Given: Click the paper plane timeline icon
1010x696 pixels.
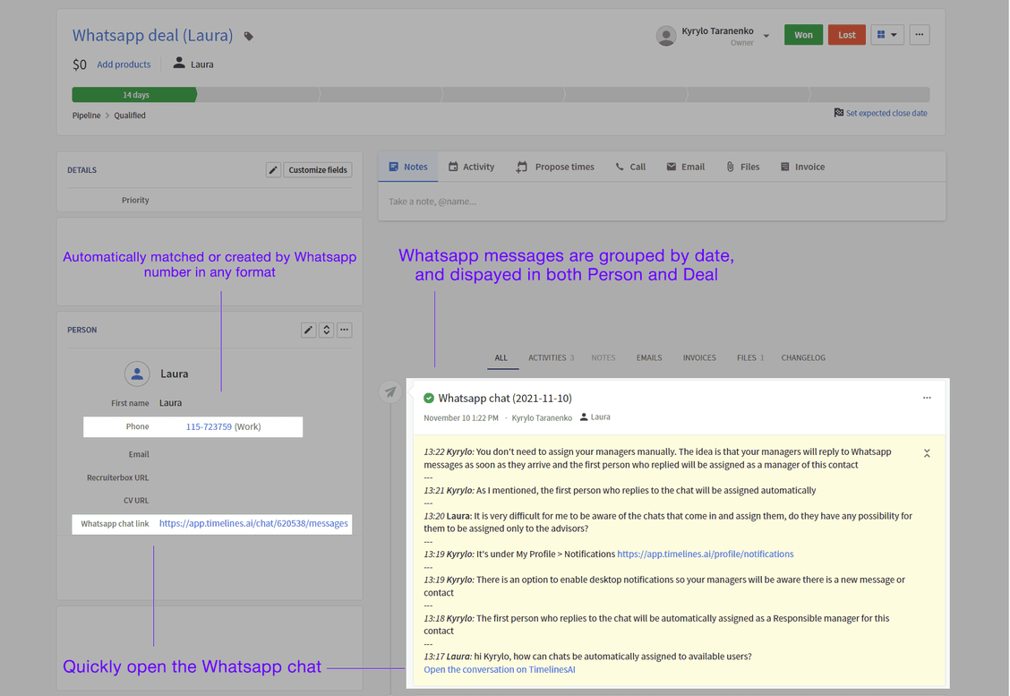Looking at the screenshot, I should [390, 391].
